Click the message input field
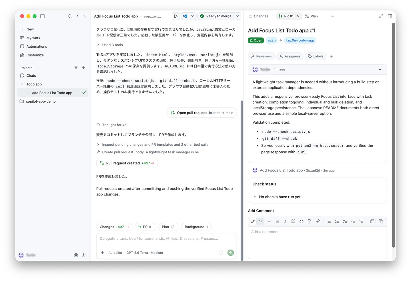411x281 pixels. coord(167,239)
